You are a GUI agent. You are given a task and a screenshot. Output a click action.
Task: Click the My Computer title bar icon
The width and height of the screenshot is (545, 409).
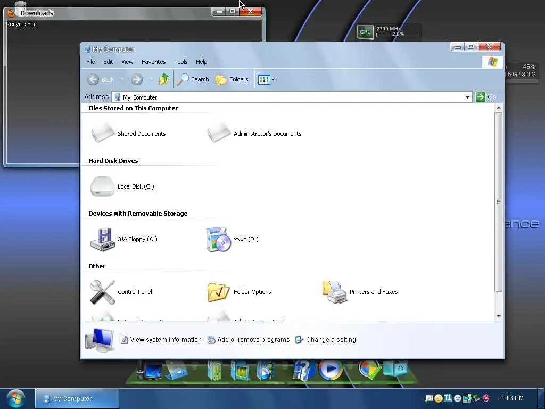pos(87,49)
